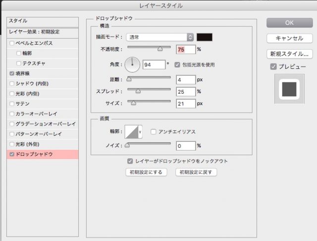
Task: Select レイヤー効果：初期設定 list item
Action: pyautogui.click(x=43, y=31)
